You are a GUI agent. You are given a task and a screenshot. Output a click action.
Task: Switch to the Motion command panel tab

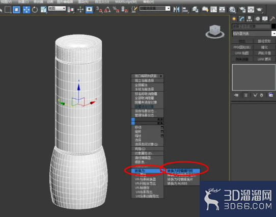pyautogui.click(x=257, y=19)
